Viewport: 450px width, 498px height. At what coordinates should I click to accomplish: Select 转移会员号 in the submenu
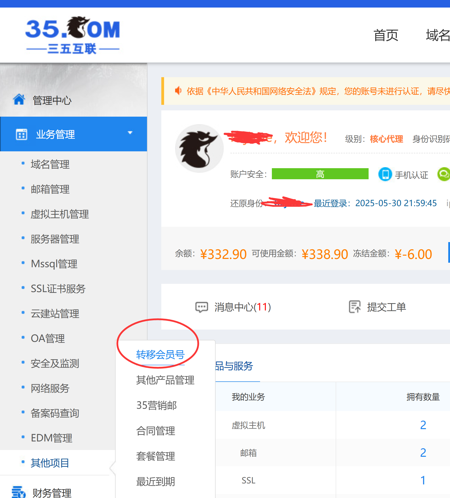point(160,355)
